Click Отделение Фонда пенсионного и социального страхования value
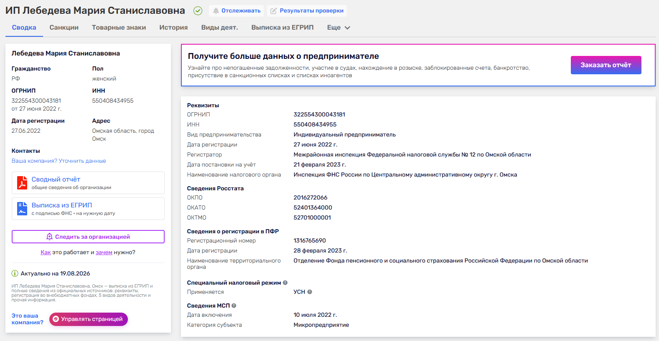 441,261
